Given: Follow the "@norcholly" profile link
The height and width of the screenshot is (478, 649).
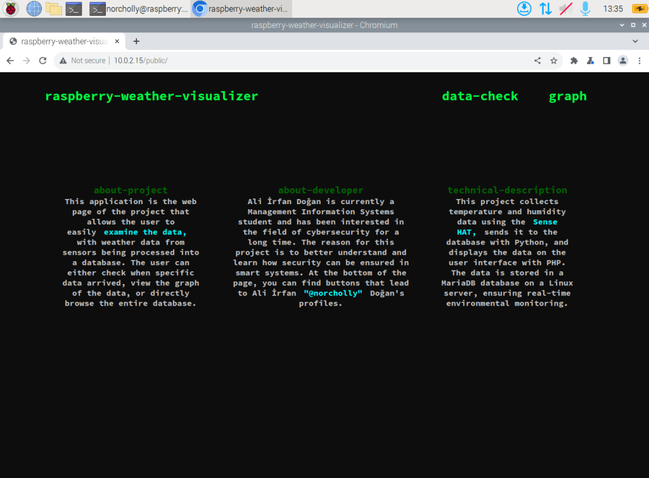Looking at the screenshot, I should coord(333,293).
